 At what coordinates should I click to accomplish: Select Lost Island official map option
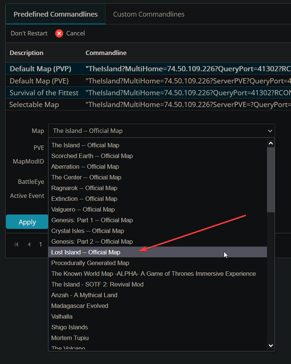coord(86,252)
